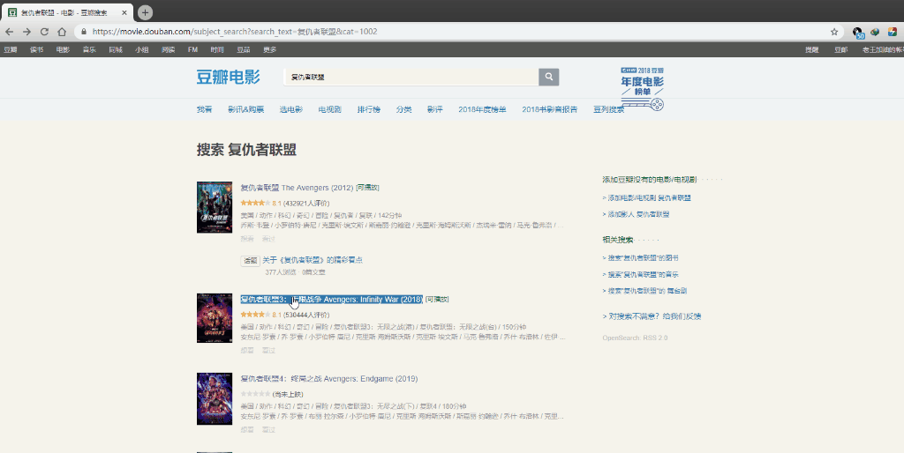Screen dimensions: 904x453
Task: Click the browser back arrow
Action: point(9,32)
